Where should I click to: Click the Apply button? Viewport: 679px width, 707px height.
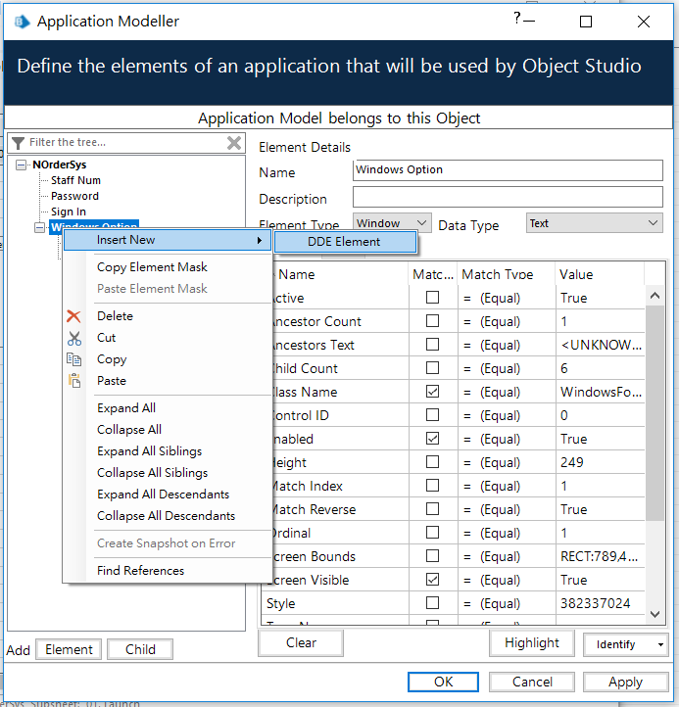click(625, 682)
